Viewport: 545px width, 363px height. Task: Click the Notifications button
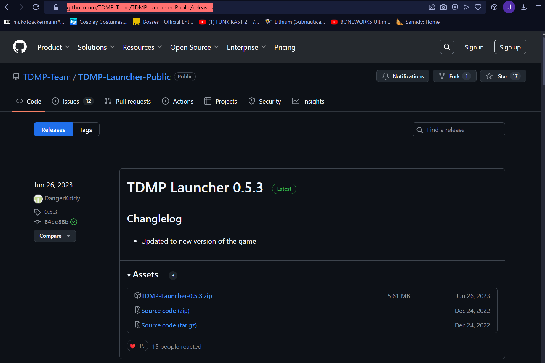[x=403, y=76]
